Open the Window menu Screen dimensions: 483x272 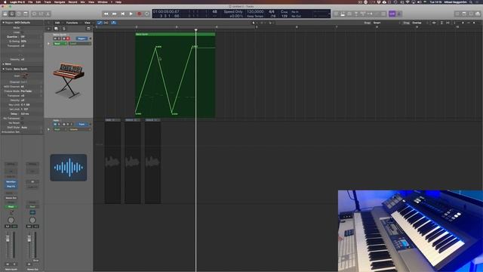[x=103, y=2]
